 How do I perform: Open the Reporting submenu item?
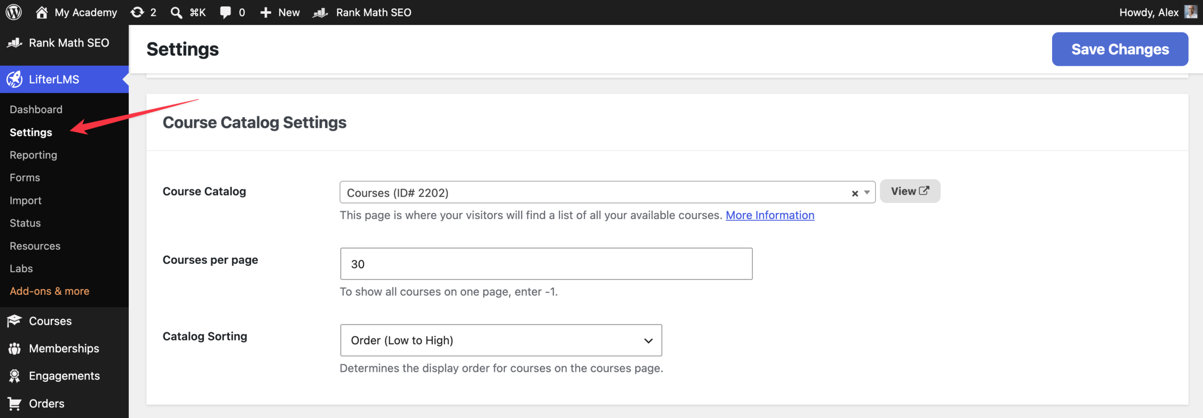tap(33, 155)
